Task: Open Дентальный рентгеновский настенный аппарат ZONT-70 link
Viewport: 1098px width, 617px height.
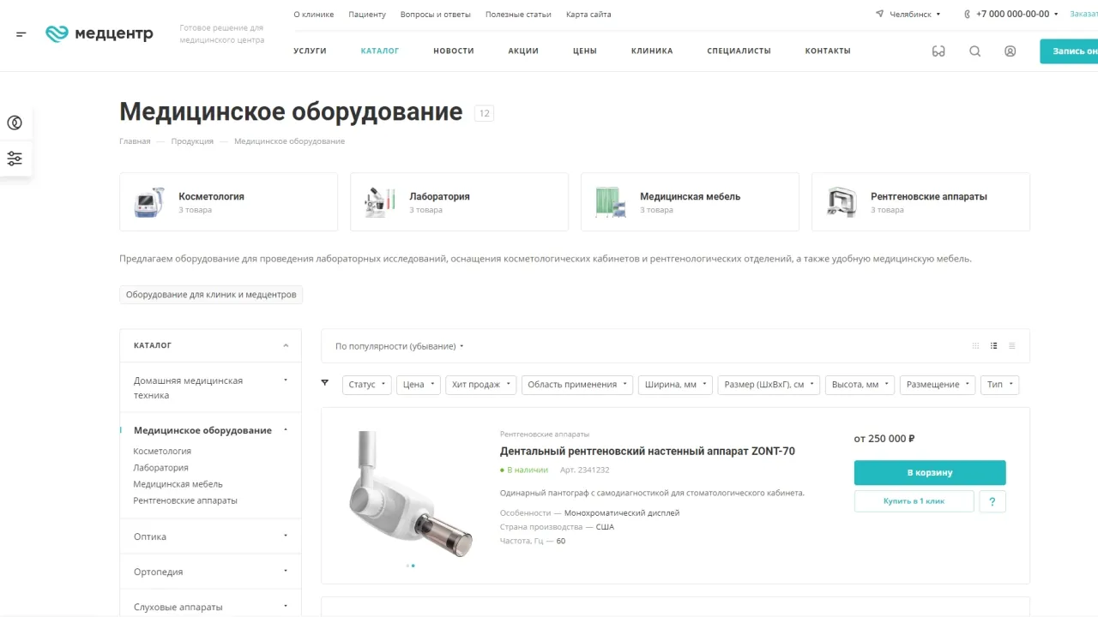Action: pyautogui.click(x=648, y=452)
